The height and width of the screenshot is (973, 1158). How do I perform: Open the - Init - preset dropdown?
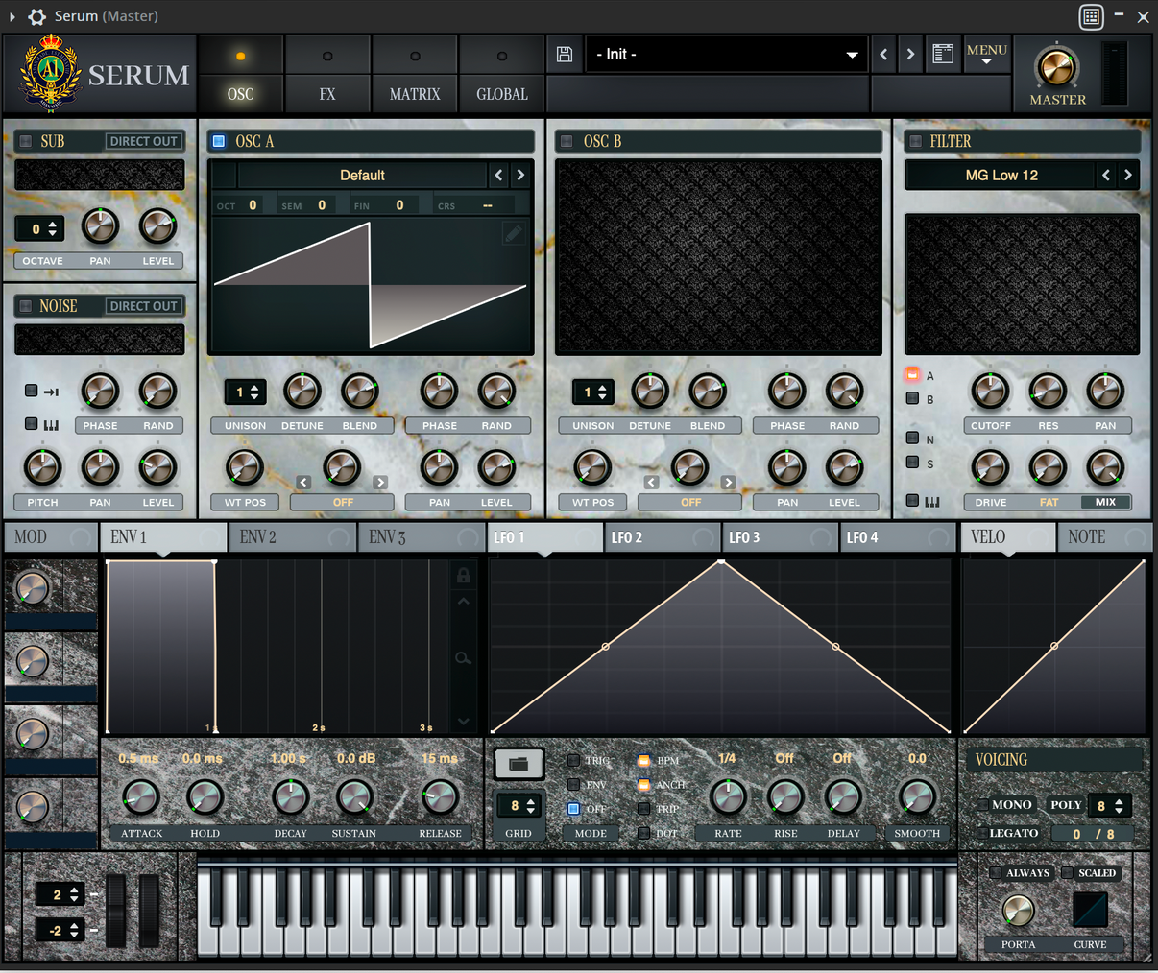click(x=727, y=54)
